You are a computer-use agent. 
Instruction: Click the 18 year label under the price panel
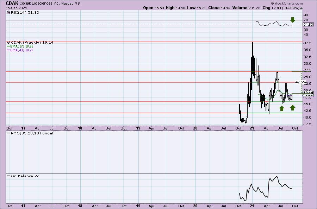pyautogui.click(x=80, y=128)
